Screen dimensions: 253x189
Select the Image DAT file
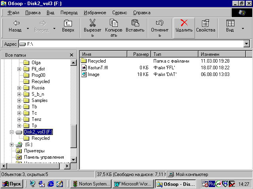pyautogui.click(x=93, y=74)
